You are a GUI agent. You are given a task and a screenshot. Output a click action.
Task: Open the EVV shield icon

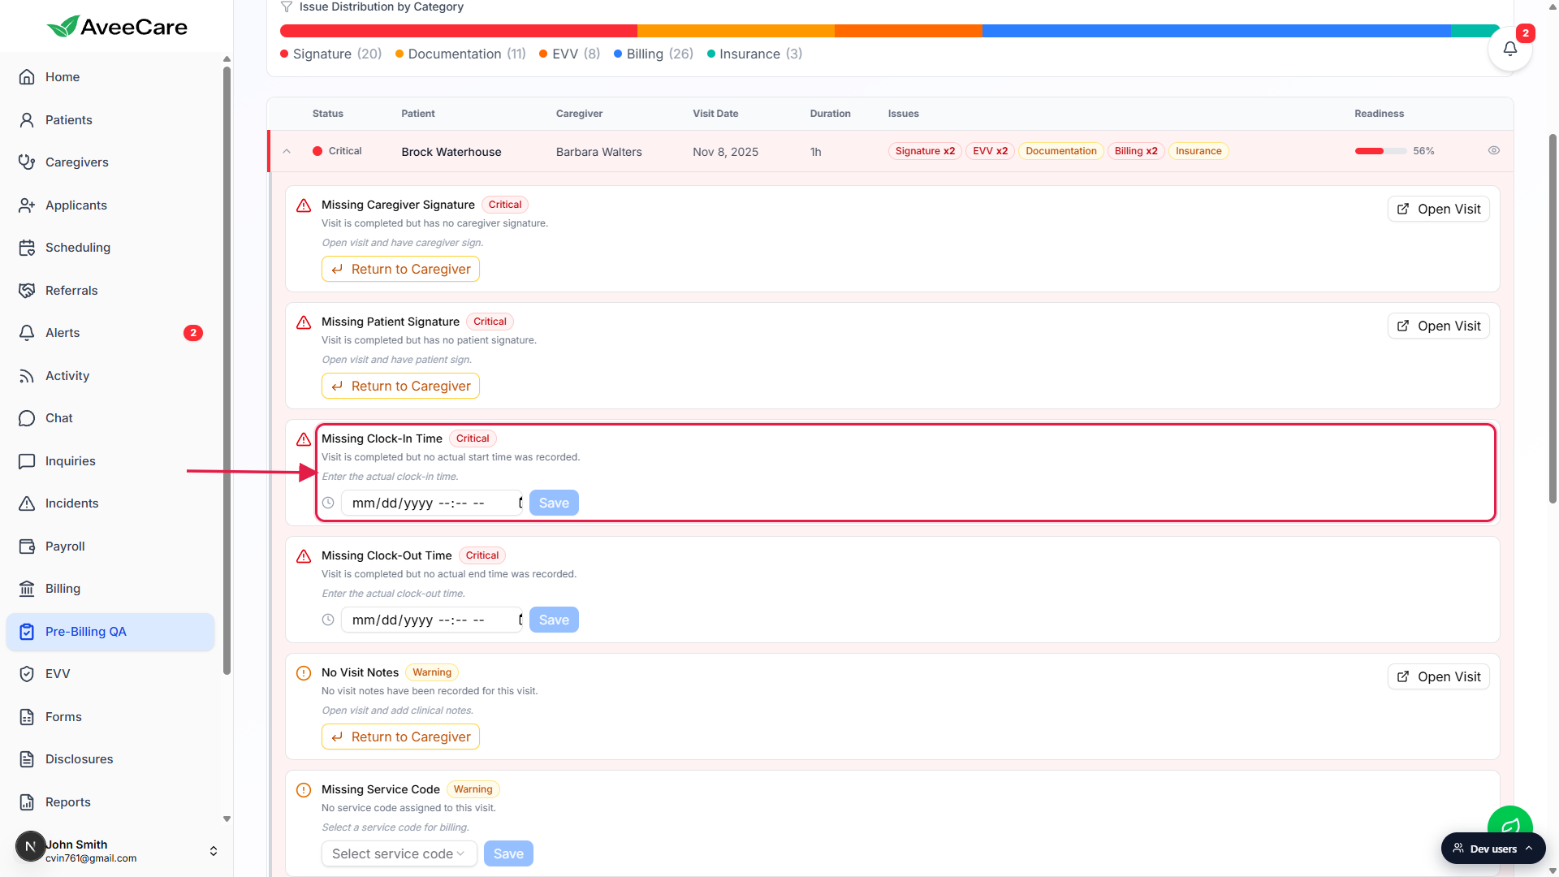tap(27, 674)
